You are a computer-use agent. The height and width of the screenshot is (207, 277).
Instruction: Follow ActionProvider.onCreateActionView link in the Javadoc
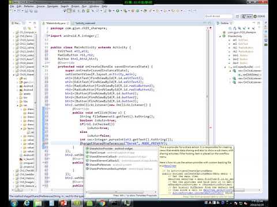tap(198, 193)
